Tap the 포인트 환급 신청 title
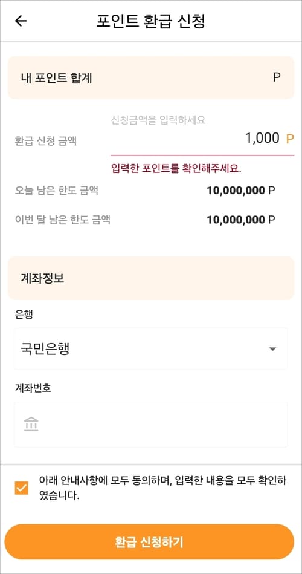Screen dimensions: 302x574 click(x=150, y=21)
